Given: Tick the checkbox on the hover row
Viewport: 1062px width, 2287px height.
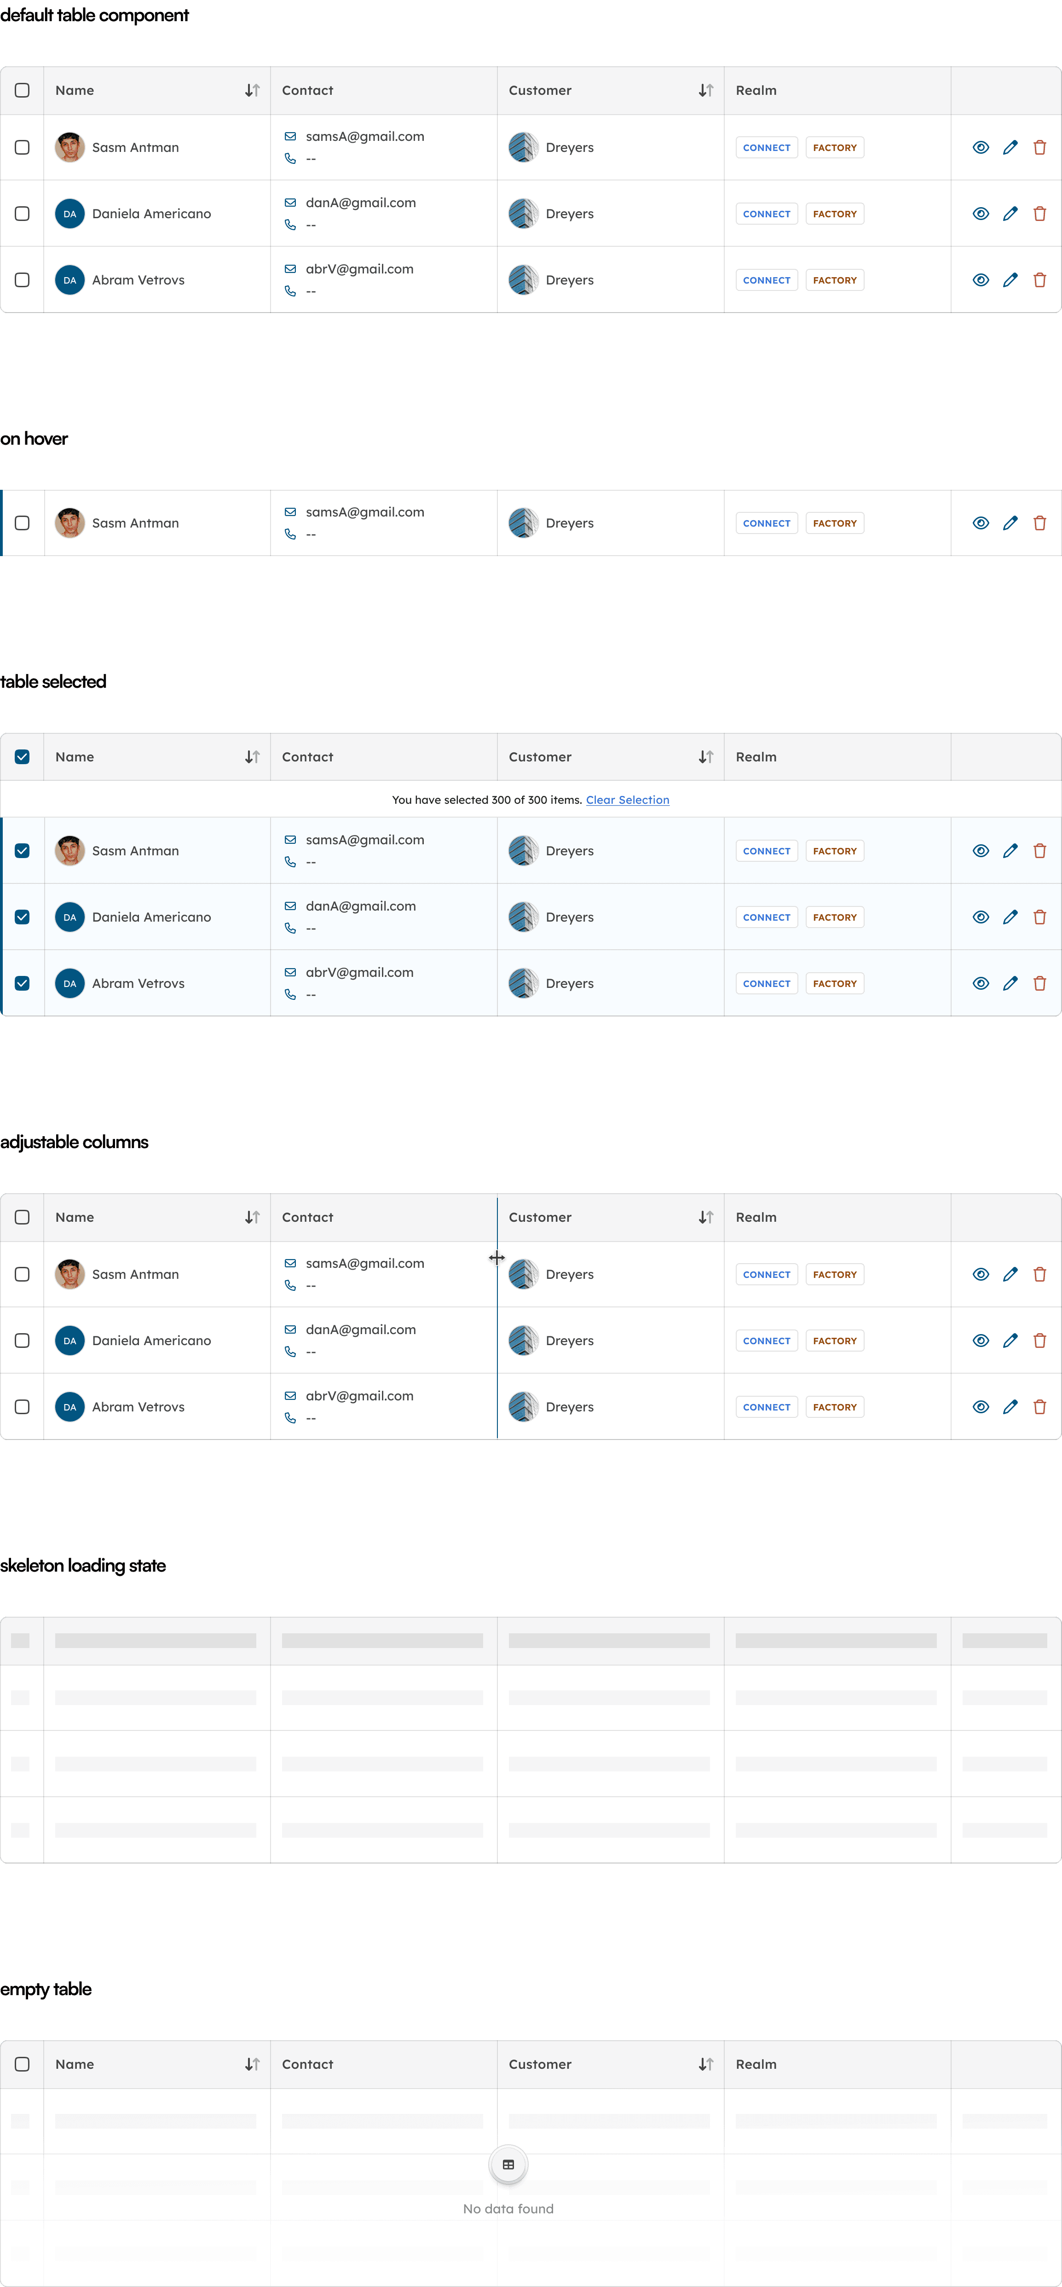Looking at the screenshot, I should click(x=22, y=523).
